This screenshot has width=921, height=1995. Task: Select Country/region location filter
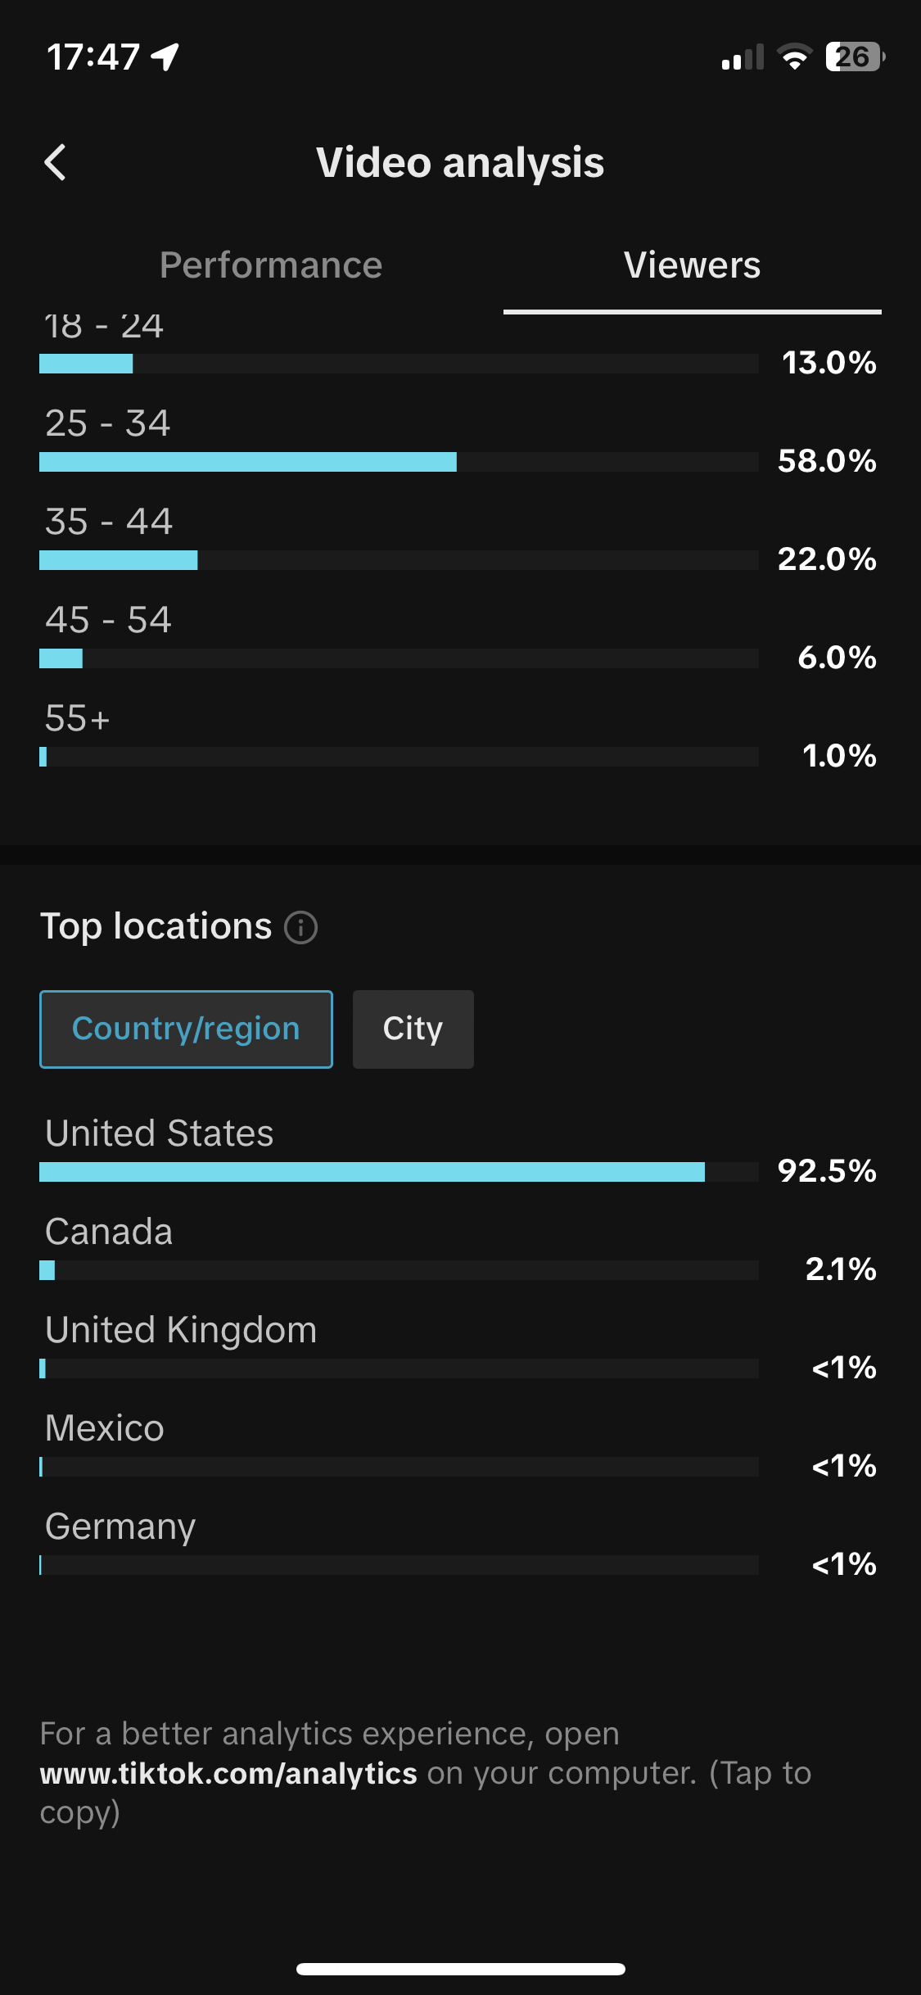(x=186, y=1029)
